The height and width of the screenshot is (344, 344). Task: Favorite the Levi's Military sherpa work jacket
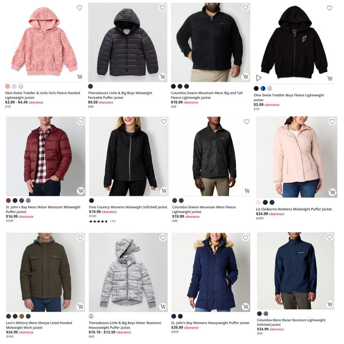click(80, 238)
